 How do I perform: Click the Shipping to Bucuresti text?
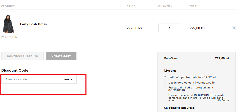point(180,108)
